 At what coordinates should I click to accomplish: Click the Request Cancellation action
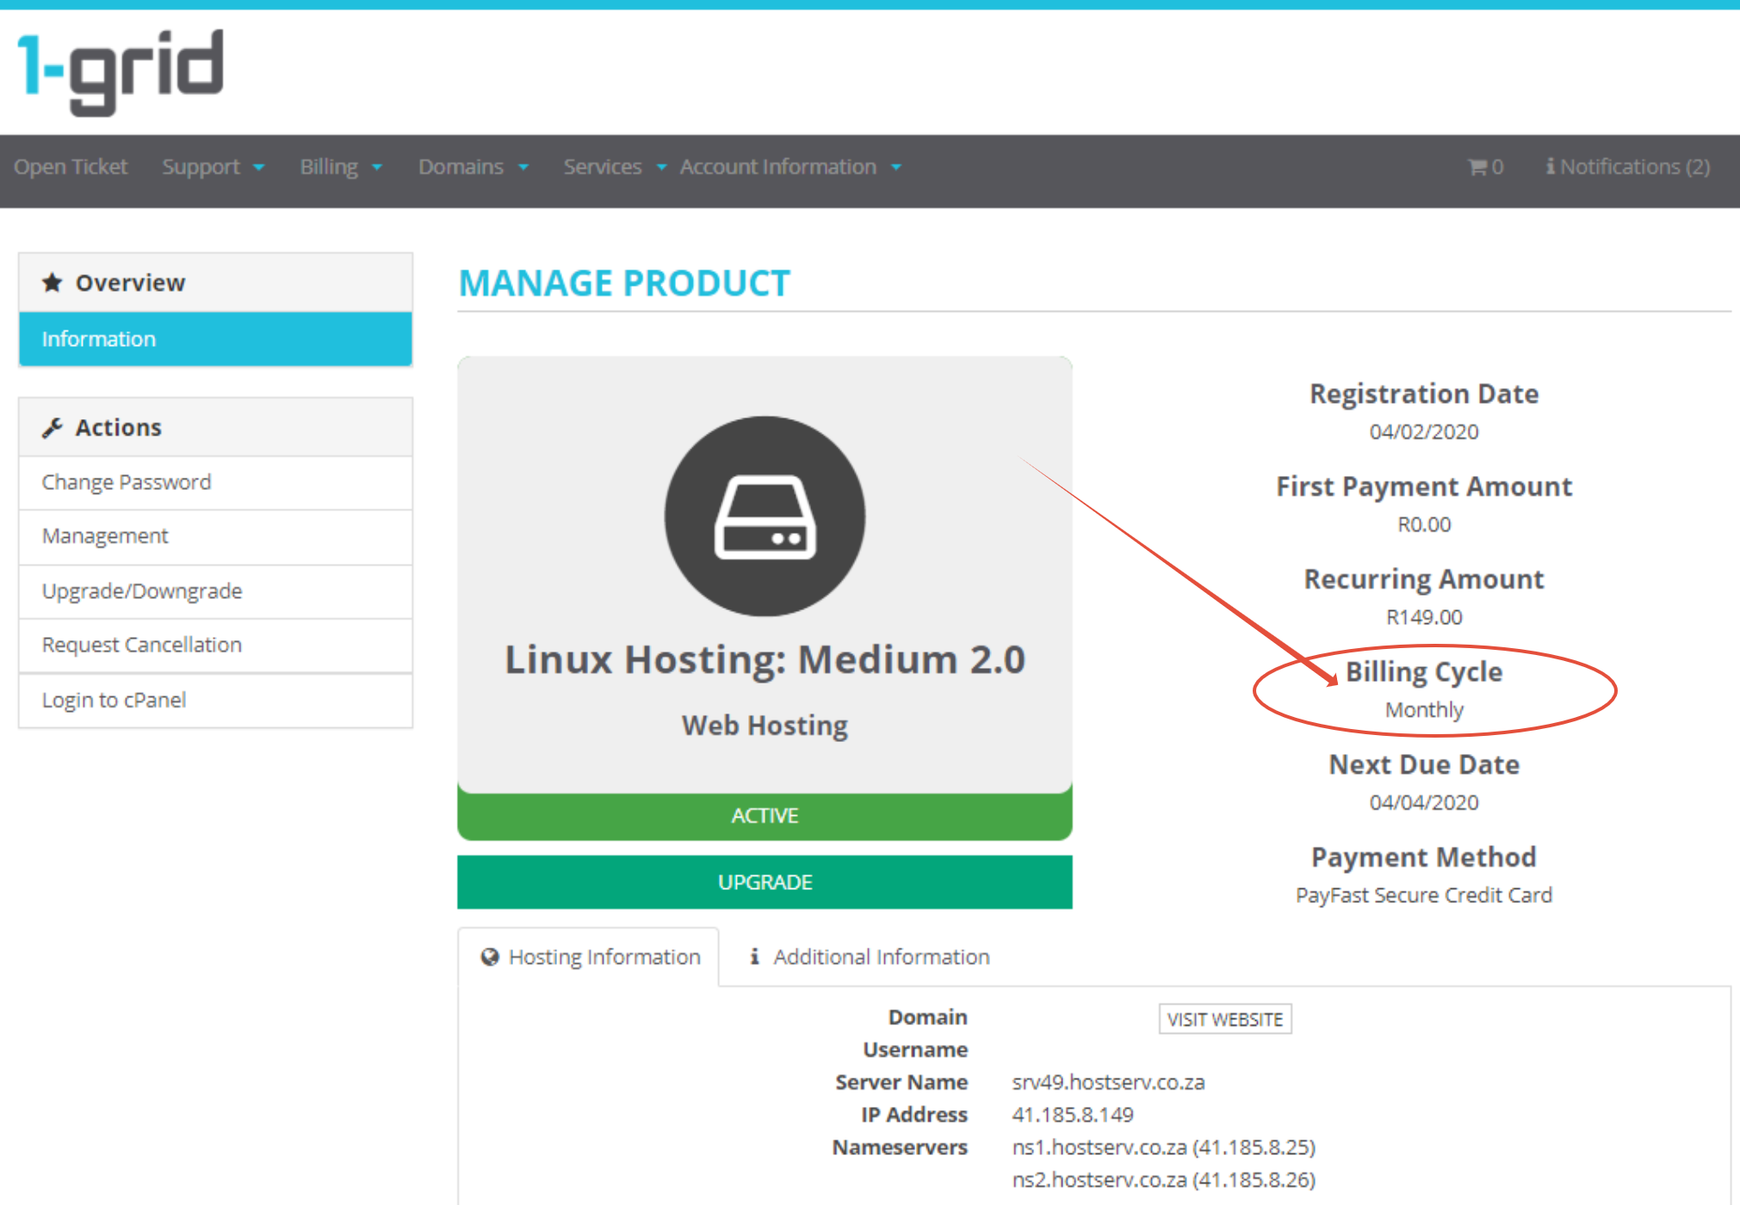point(142,645)
